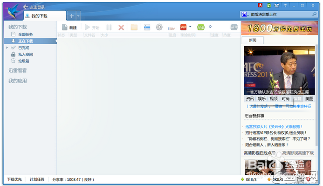The image size is (323, 186).
Task: Click the 点击登录 login link
Action: point(37,7)
